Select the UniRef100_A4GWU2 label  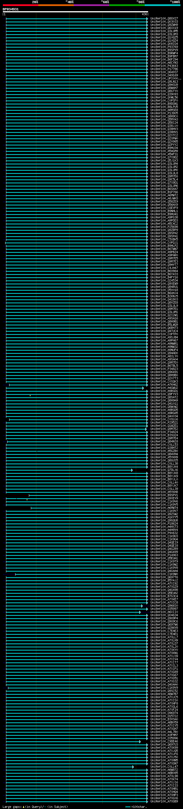pos(164,388)
